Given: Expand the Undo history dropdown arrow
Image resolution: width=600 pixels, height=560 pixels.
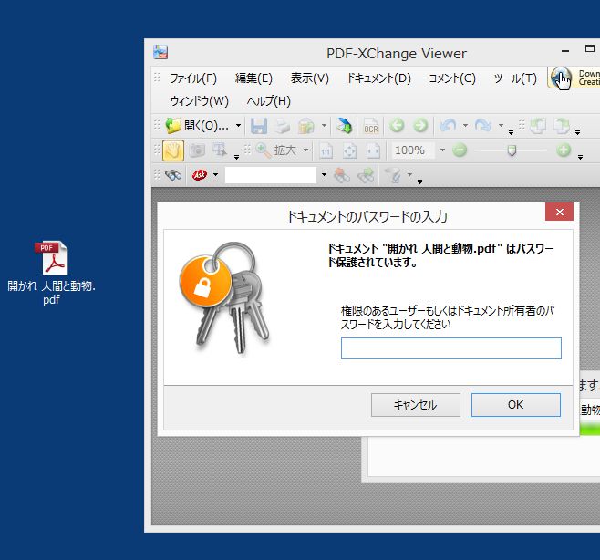Looking at the screenshot, I should (465, 125).
